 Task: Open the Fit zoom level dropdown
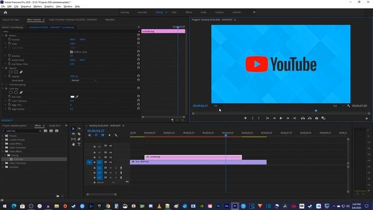pos(219,106)
